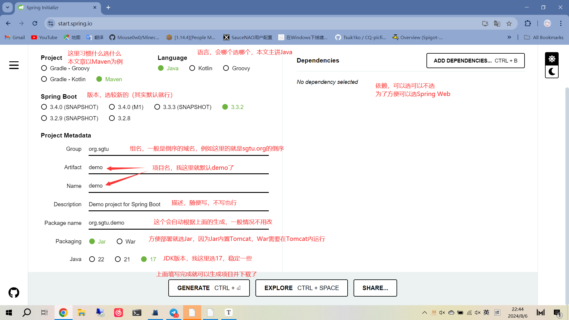This screenshot has width=569, height=320.
Task: View site information icon in address bar
Action: point(51,23)
